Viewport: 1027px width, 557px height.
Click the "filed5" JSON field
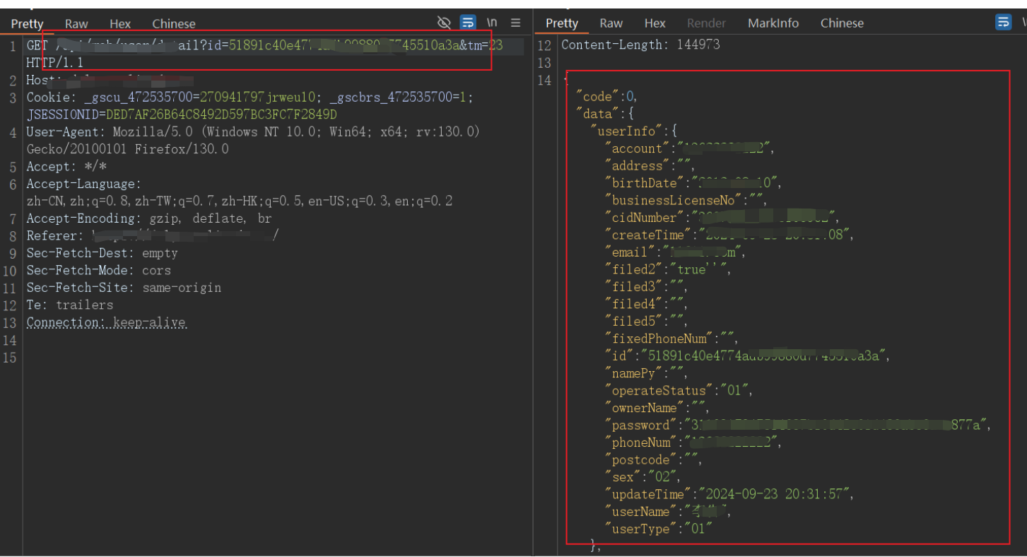pyautogui.click(x=645, y=322)
